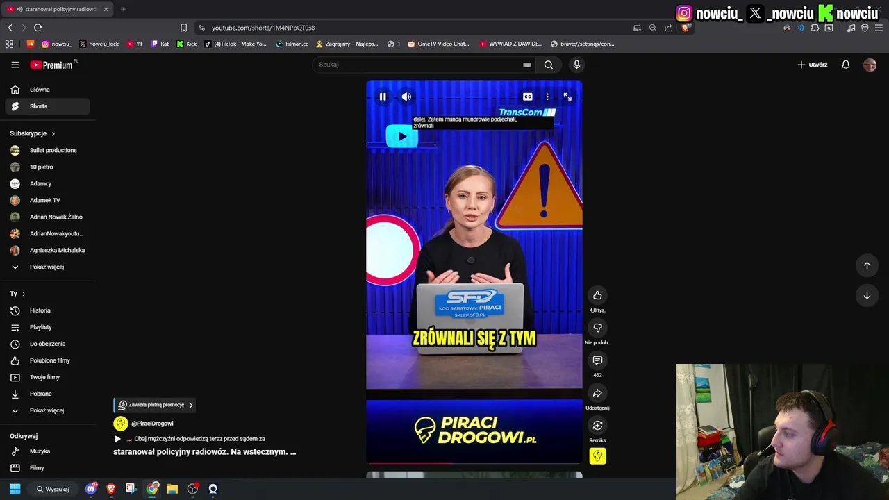Screen dimensions: 889x500
Task: Open the YouTube hamburger guide menu
Action: (15, 65)
